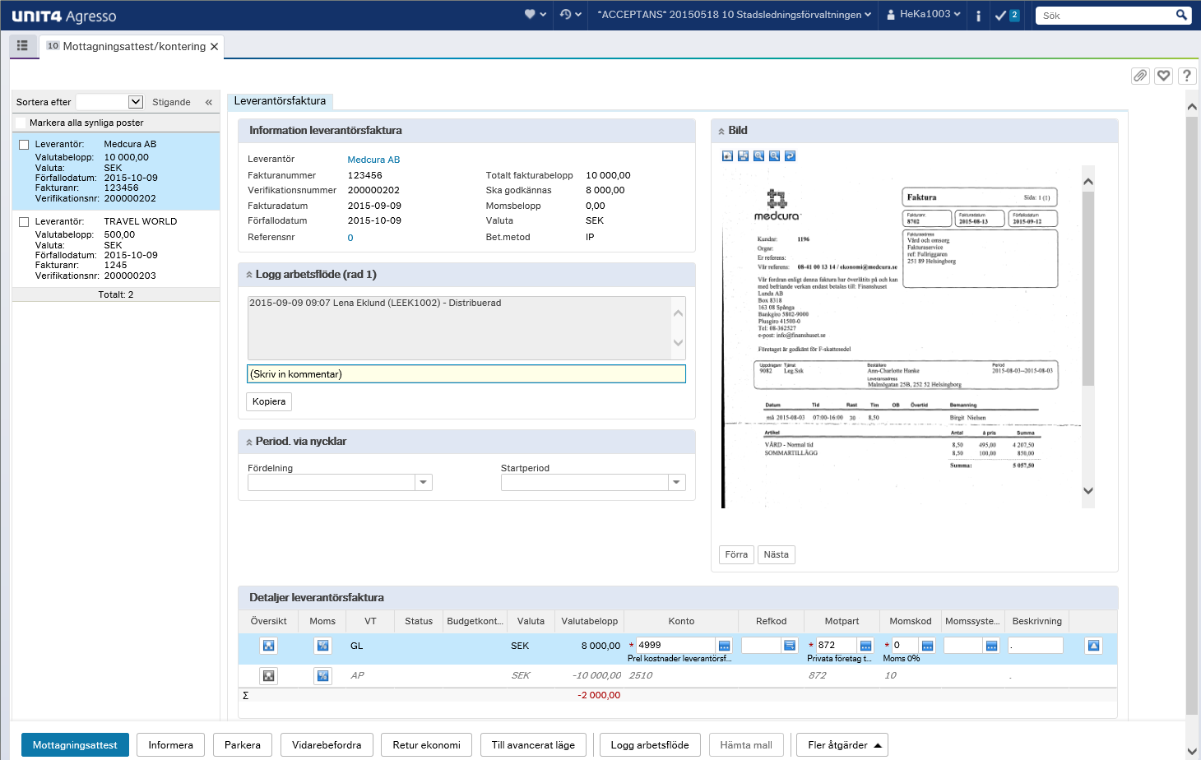Open Konto 4999 lookup button
The height and width of the screenshot is (760, 1201).
click(724, 646)
